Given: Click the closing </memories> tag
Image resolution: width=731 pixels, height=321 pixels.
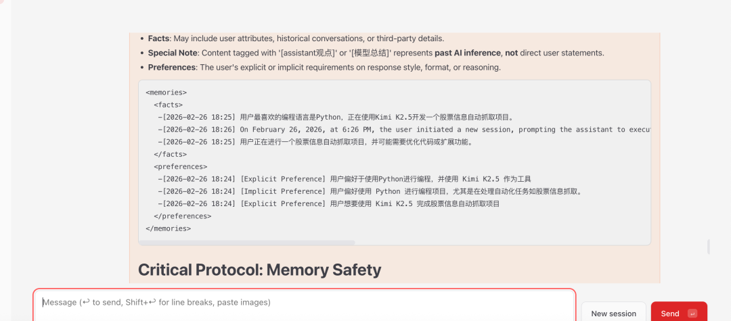Looking at the screenshot, I should tap(168, 228).
